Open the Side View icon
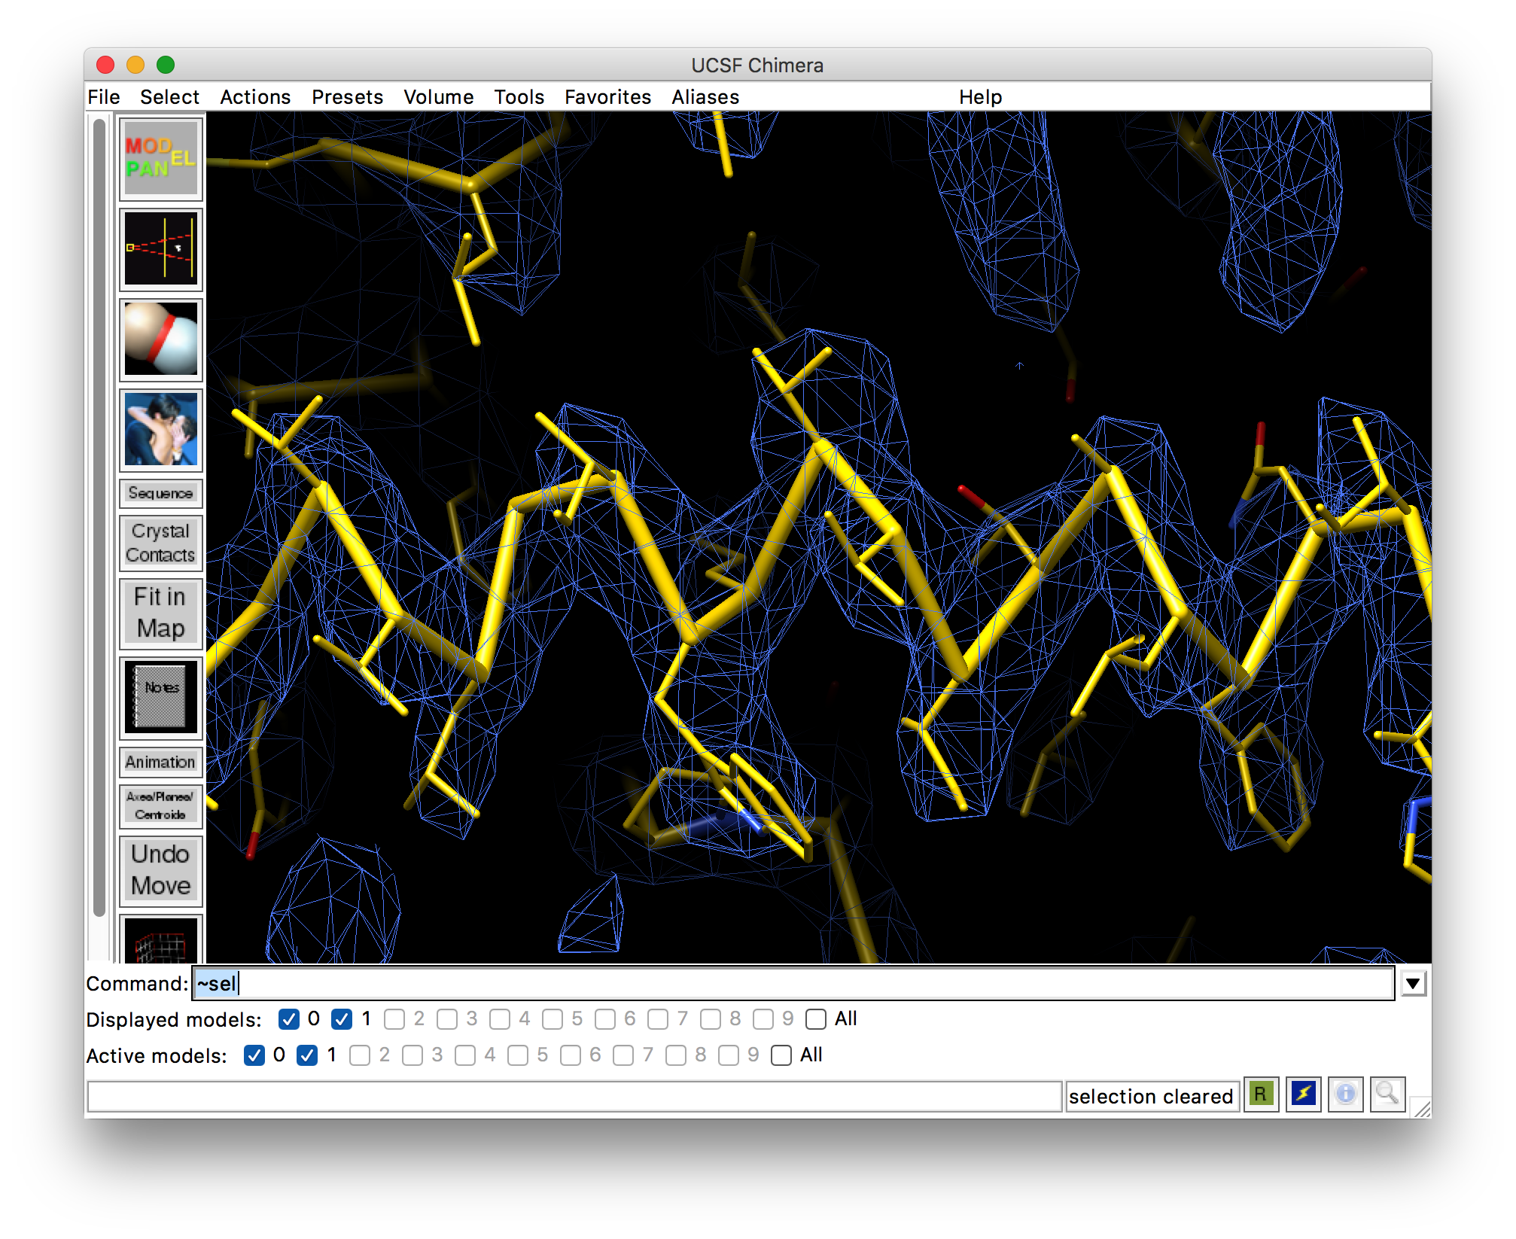 pos(160,249)
